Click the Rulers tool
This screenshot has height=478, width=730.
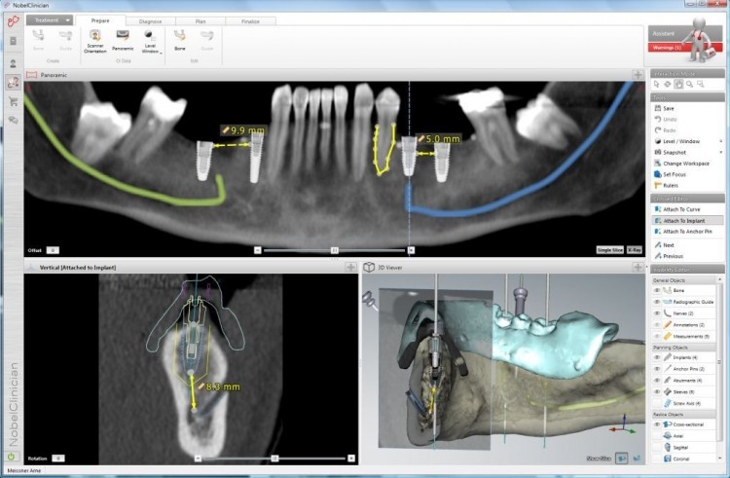click(666, 185)
